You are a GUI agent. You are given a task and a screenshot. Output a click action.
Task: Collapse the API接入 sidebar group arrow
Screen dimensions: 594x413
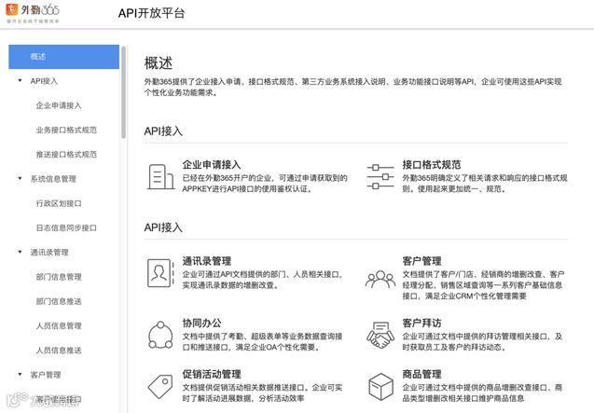click(x=21, y=80)
